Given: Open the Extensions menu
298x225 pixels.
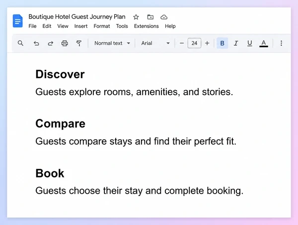Looking at the screenshot, I should [147, 26].
